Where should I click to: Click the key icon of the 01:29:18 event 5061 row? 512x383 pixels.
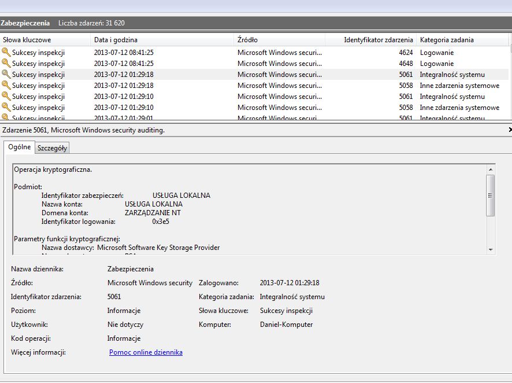coord(6,75)
